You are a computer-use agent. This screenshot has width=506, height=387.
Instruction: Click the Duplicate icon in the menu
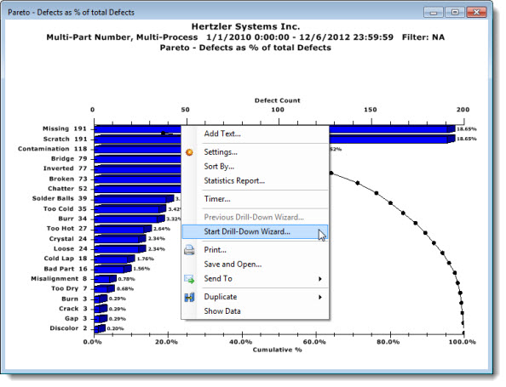[189, 297]
